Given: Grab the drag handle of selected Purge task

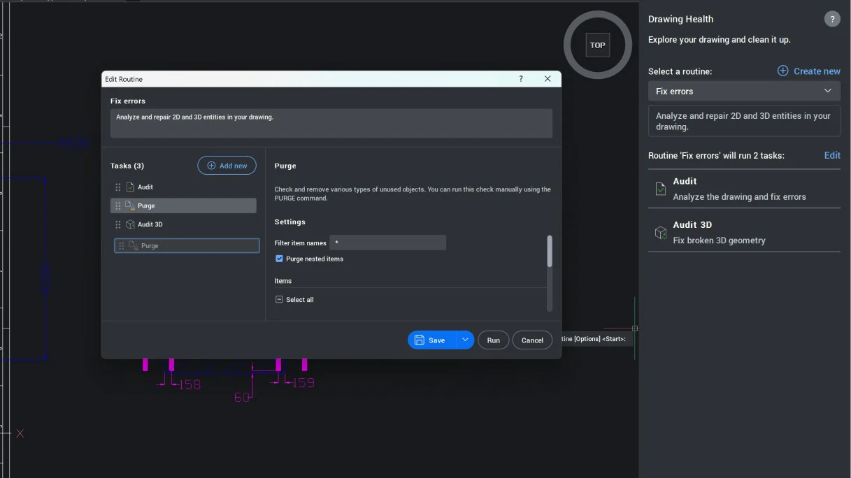Looking at the screenshot, I should point(117,205).
